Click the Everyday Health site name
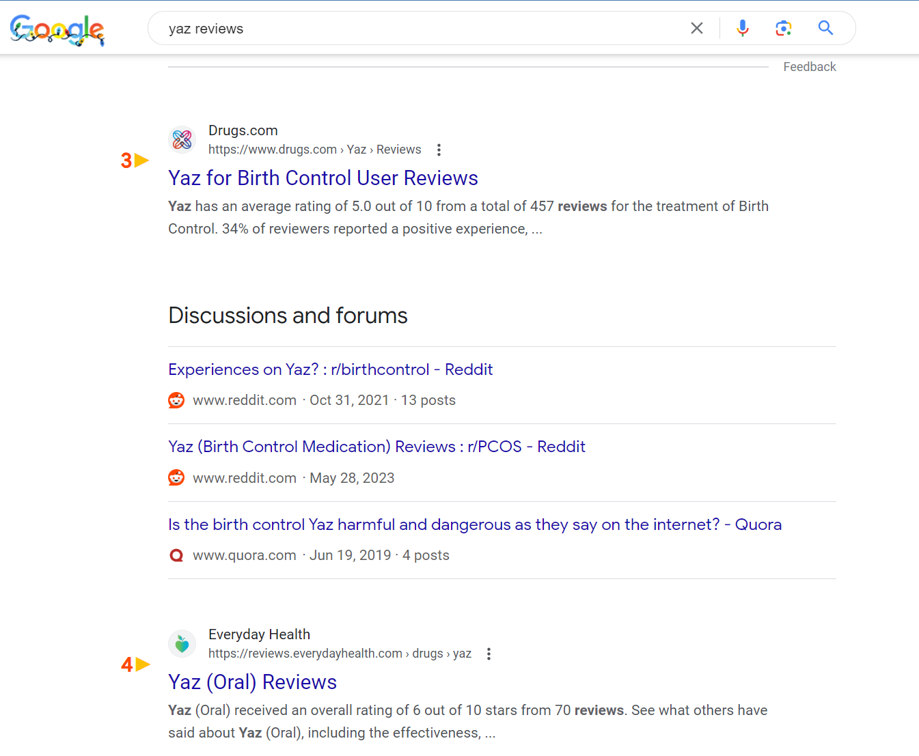Screen dimensions: 919x756 pos(259,634)
